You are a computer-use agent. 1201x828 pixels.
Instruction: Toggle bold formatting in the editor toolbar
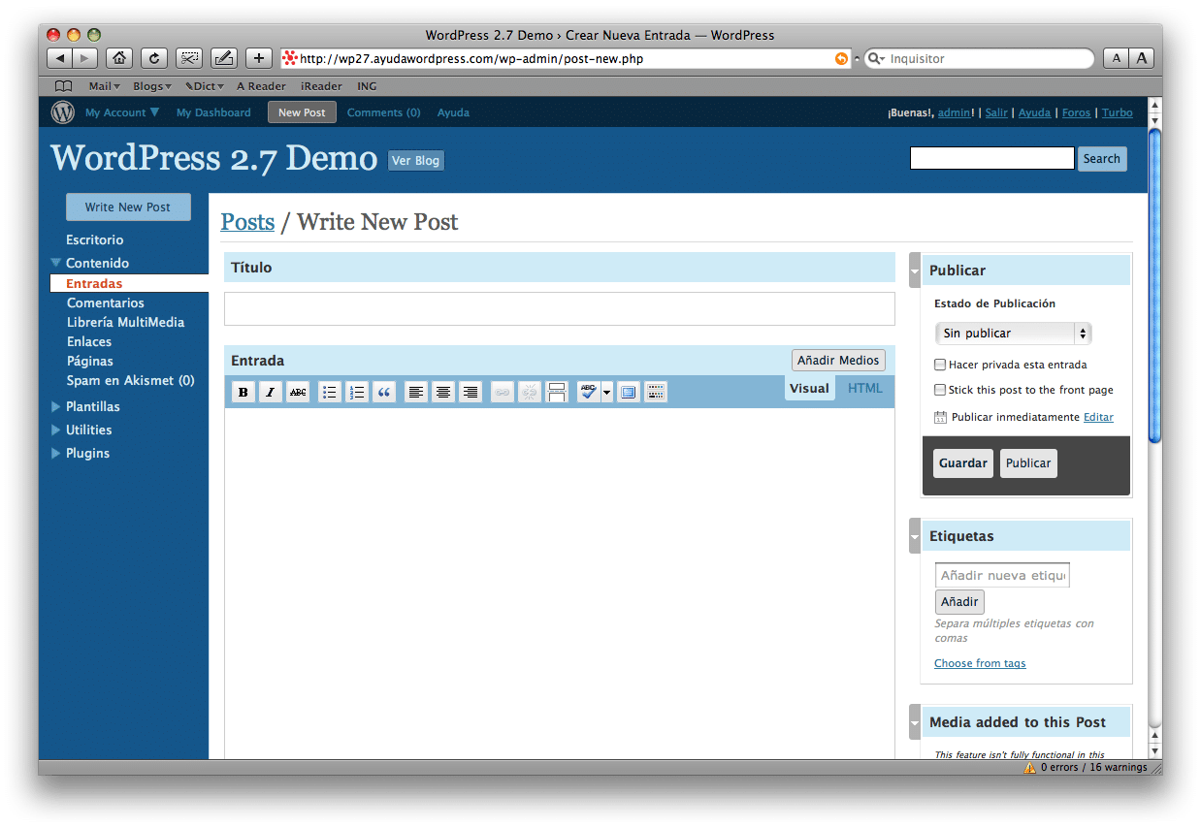(x=243, y=393)
